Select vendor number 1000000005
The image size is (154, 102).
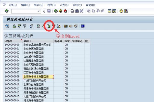click(13, 65)
